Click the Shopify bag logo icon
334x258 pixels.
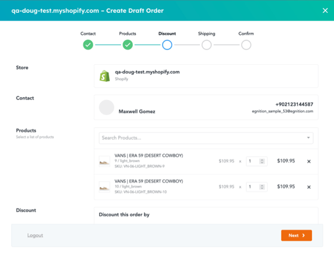click(105, 76)
